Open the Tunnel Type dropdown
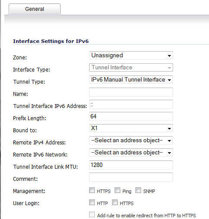Screen dimensions: 209x219 click(131, 80)
